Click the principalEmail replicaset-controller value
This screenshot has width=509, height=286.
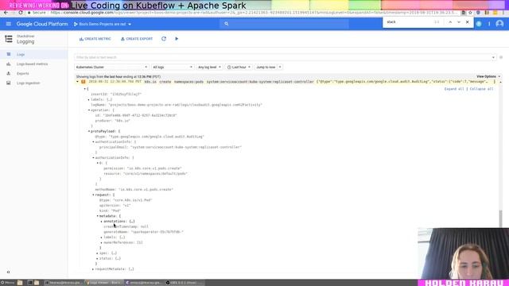pyautogui.click(x=186, y=147)
